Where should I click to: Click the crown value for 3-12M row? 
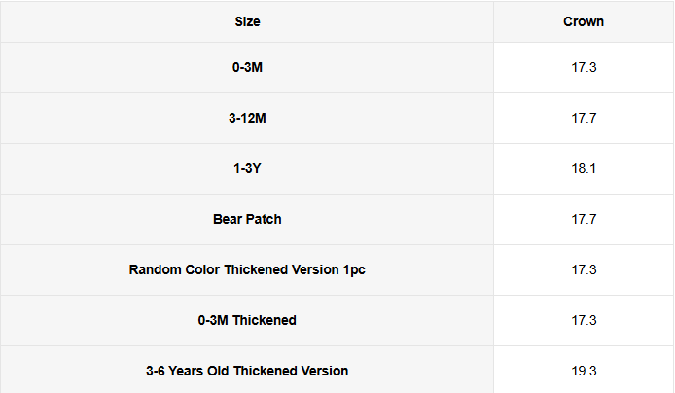[584, 119]
